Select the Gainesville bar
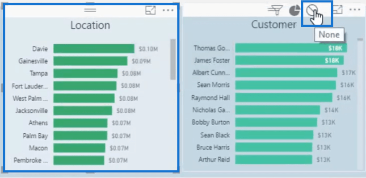 90,61
